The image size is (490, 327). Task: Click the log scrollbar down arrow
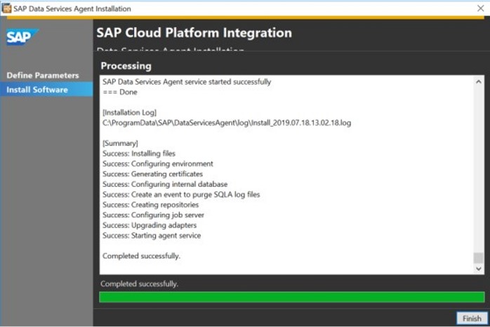tap(479, 268)
